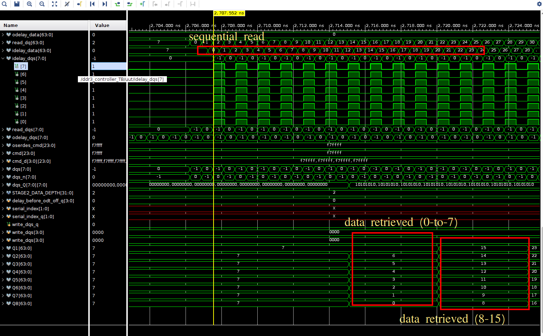Open the waveform search tool
Screen dimensions: 543x336
click(x=4, y=4)
